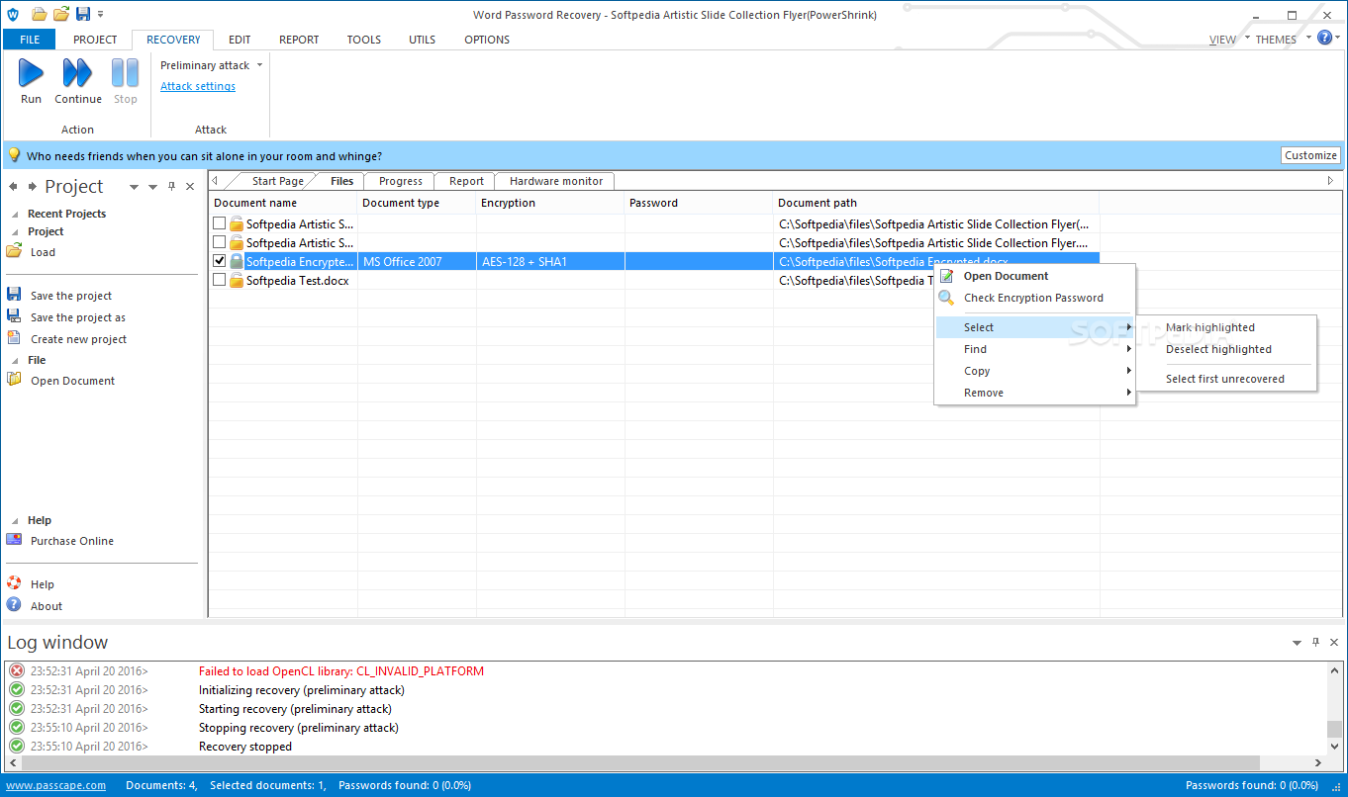Uncheck the Softpedia Encrypted document checkbox
Screen dimensions: 1348x797
tap(219, 261)
